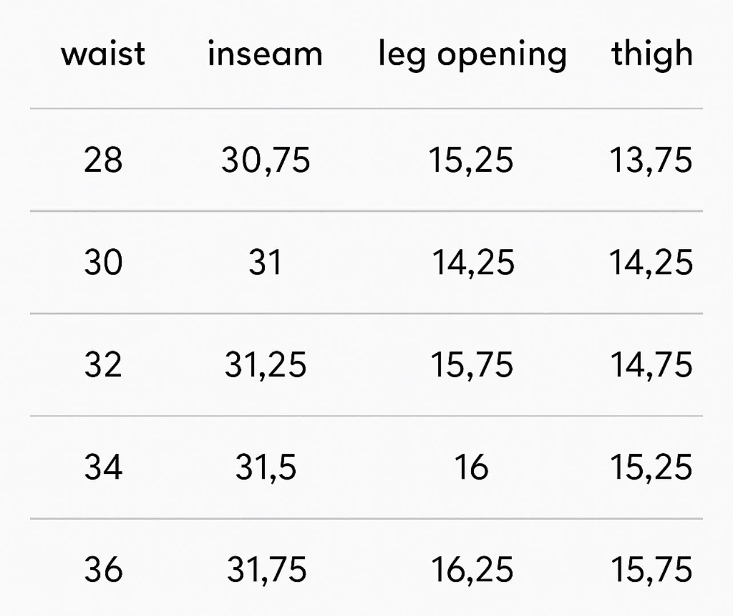Click thigh value 14,75
Image resolution: width=733 pixels, height=616 pixels.
pos(651,365)
